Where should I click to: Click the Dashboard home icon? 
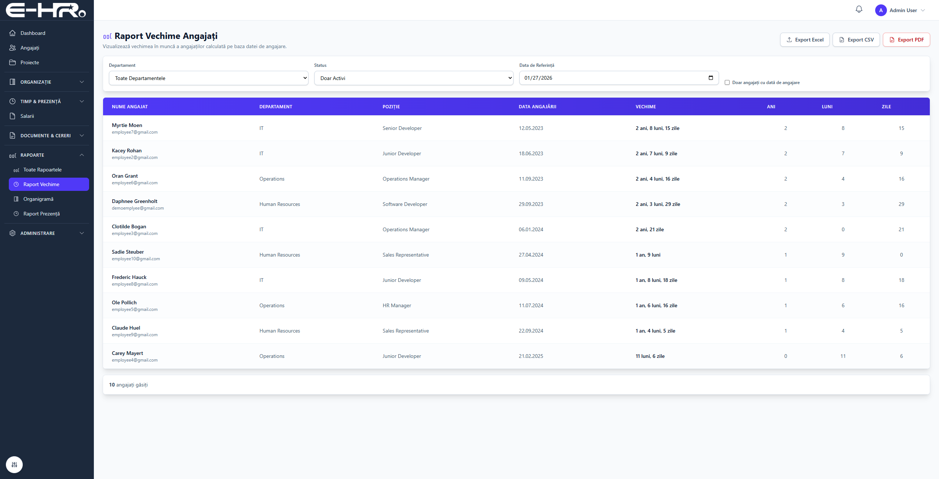coord(12,33)
